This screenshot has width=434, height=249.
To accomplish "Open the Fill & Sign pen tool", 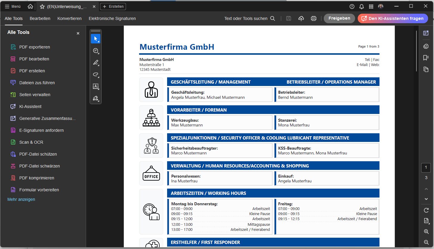I will [x=95, y=98].
